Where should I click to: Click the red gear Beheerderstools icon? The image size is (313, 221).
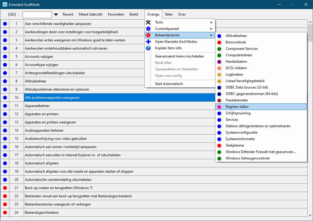click(148, 35)
